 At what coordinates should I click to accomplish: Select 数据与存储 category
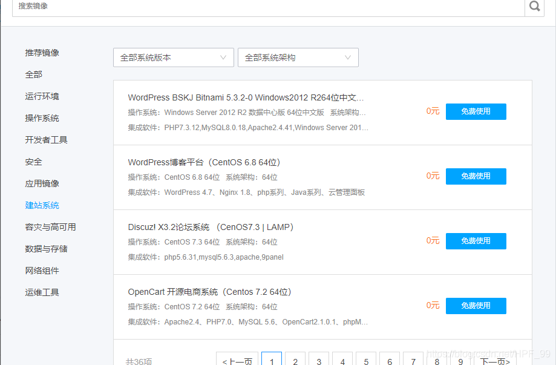46,249
